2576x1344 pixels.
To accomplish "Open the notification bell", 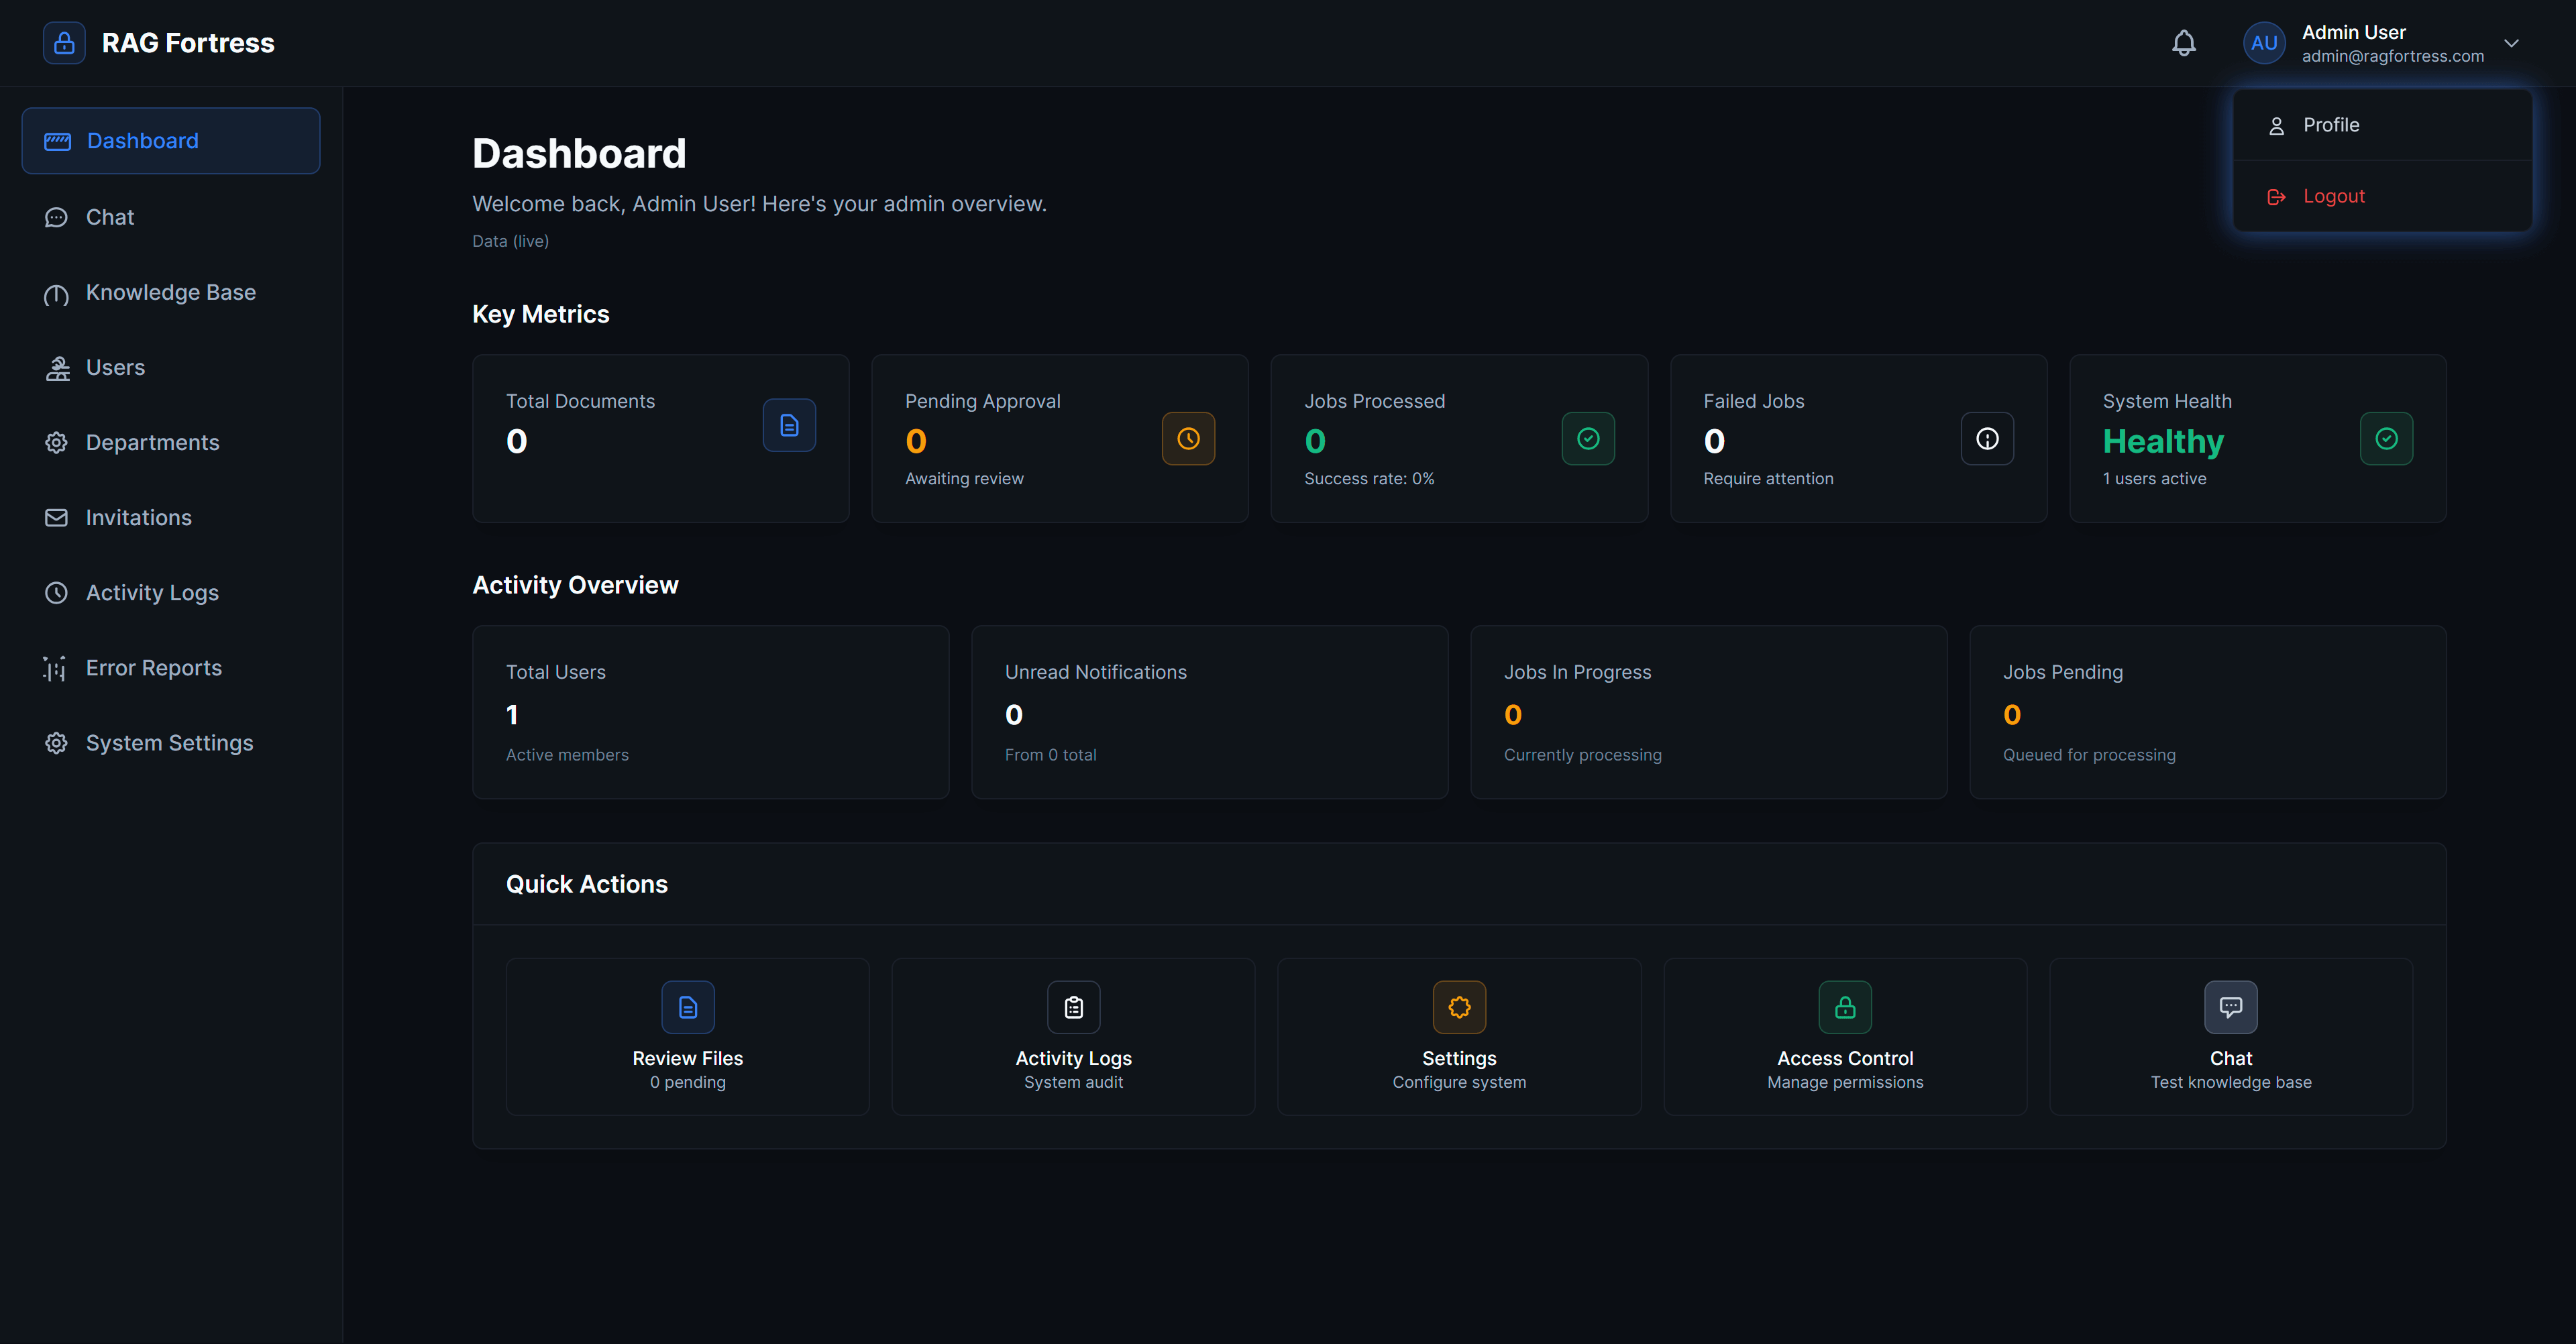I will tap(2183, 43).
